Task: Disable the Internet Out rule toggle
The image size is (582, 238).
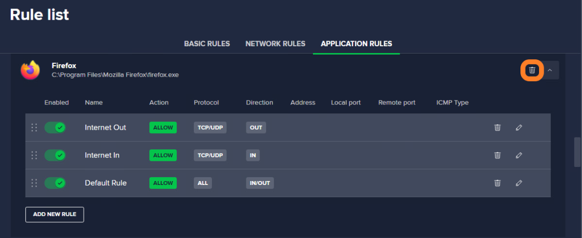Action: (x=55, y=127)
